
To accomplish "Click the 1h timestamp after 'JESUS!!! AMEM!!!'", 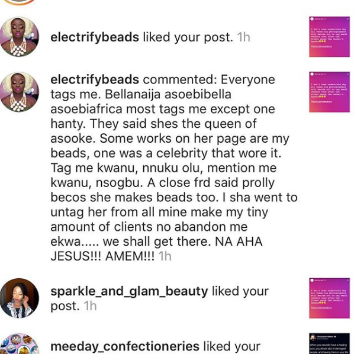I will click(165, 256).
